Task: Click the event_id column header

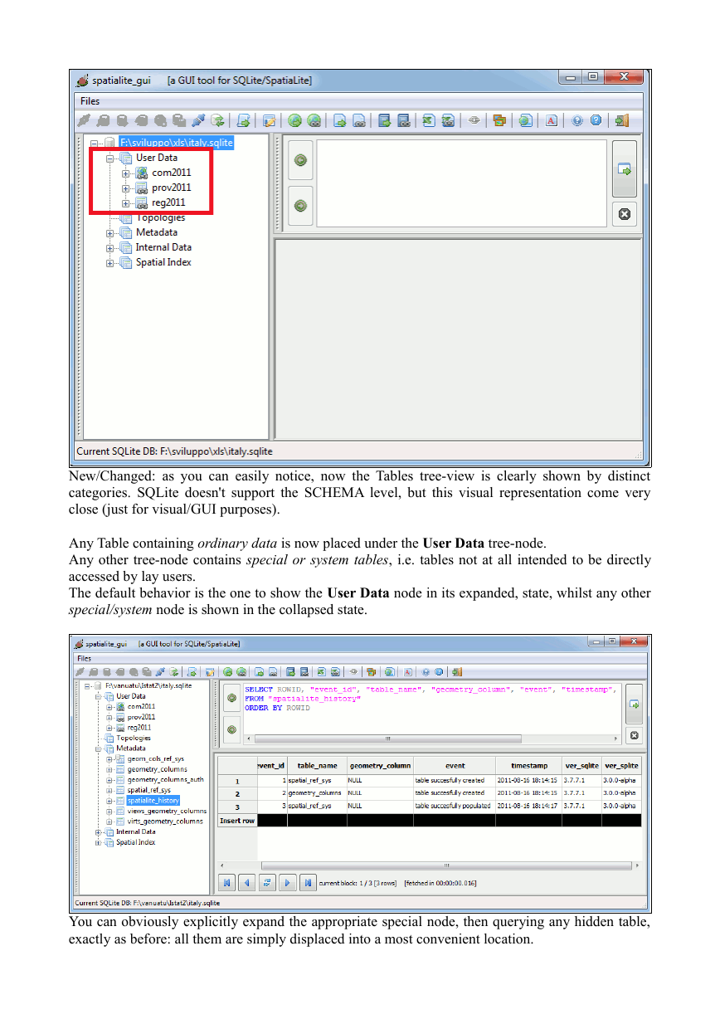Action: point(272,765)
